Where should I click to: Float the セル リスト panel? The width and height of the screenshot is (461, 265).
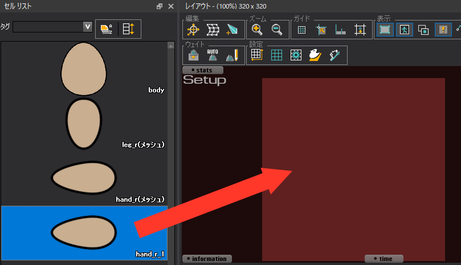(x=160, y=6)
